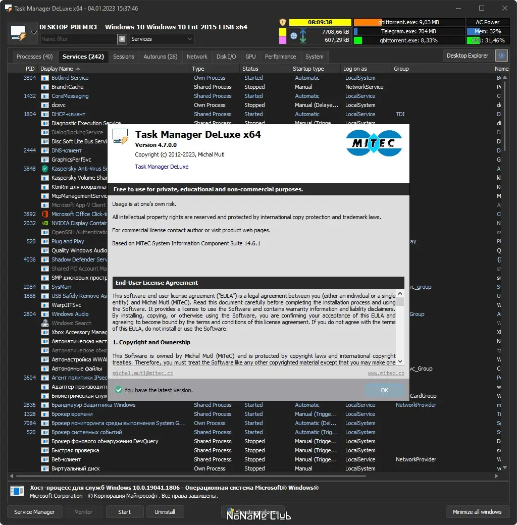Sort by the Display Name column header
The width and height of the screenshot is (517, 525).
[x=114, y=69]
